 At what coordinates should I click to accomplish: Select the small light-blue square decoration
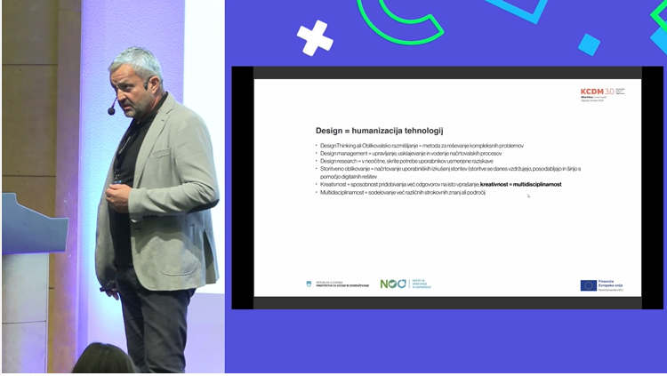(589, 44)
